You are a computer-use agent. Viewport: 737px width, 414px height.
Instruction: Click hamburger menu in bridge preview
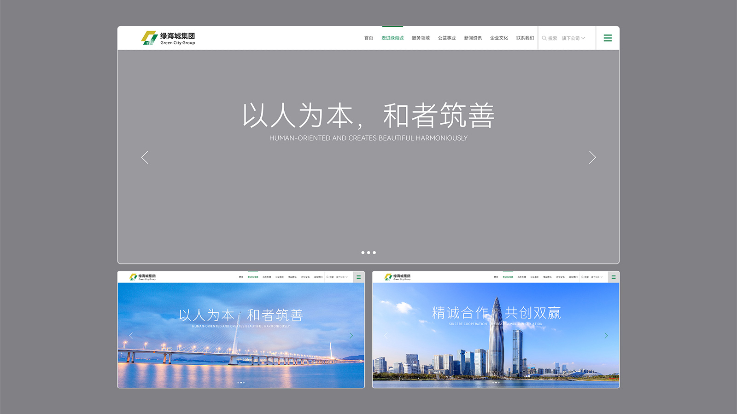click(358, 277)
